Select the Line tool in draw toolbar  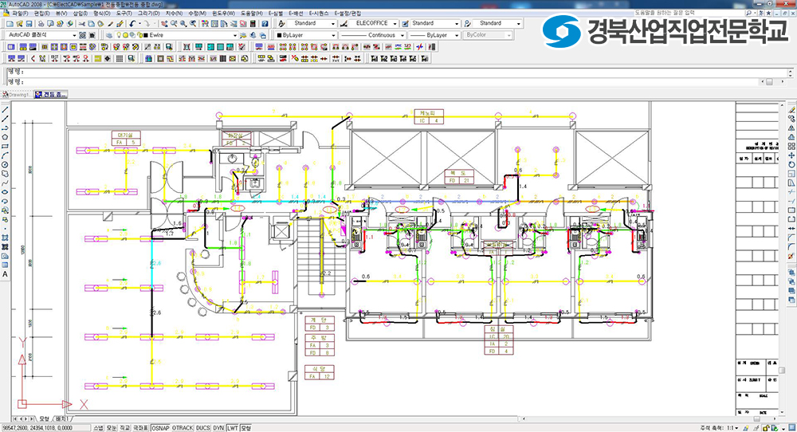(5, 110)
